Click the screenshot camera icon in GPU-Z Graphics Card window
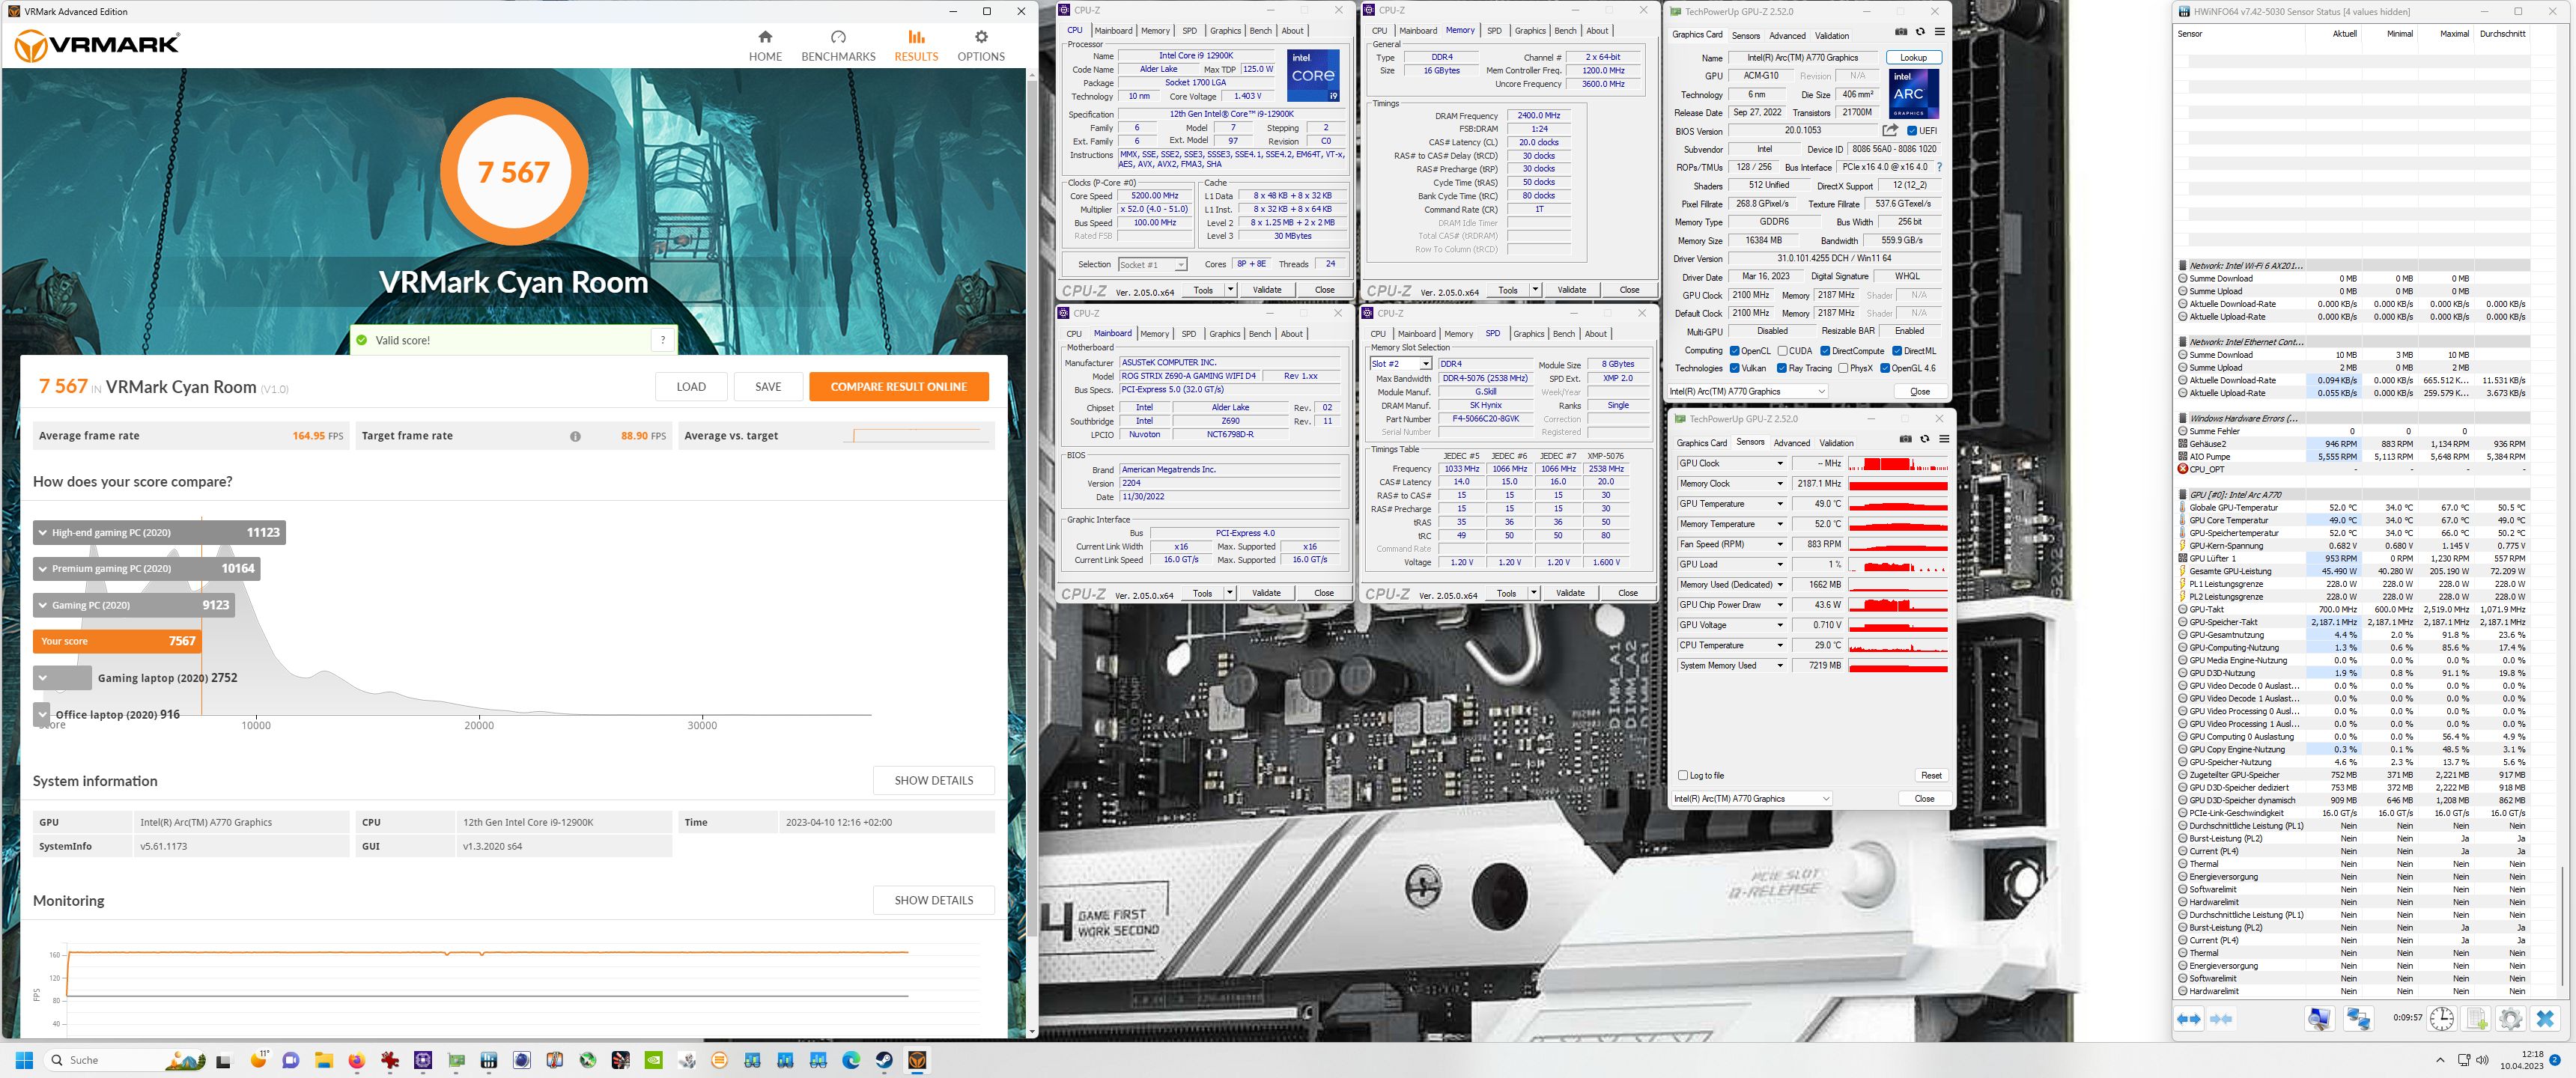 [1900, 32]
